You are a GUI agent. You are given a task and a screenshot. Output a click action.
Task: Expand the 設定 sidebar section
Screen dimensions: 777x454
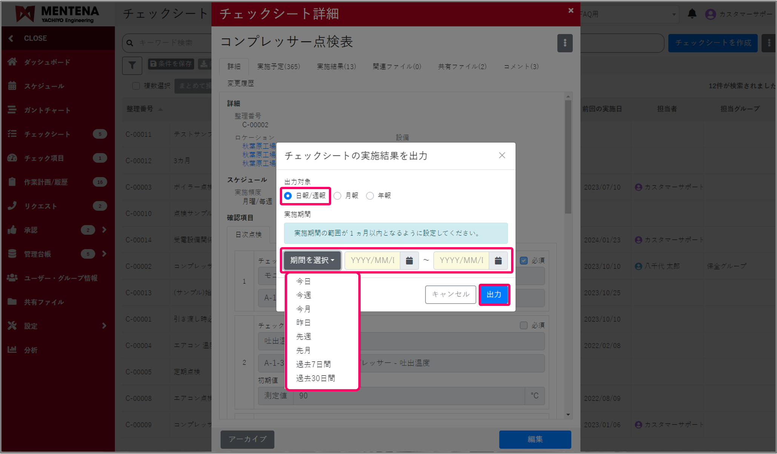click(x=104, y=326)
